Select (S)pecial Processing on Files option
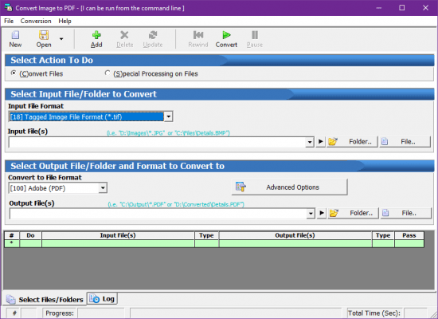The width and height of the screenshot is (438, 319). click(108, 73)
